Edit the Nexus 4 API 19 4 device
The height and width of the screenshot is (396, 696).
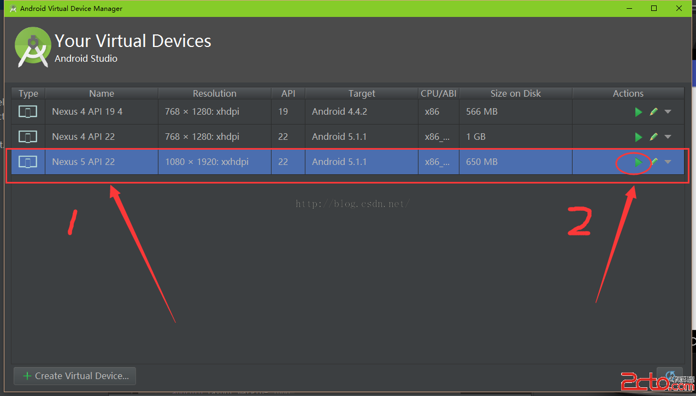point(653,112)
